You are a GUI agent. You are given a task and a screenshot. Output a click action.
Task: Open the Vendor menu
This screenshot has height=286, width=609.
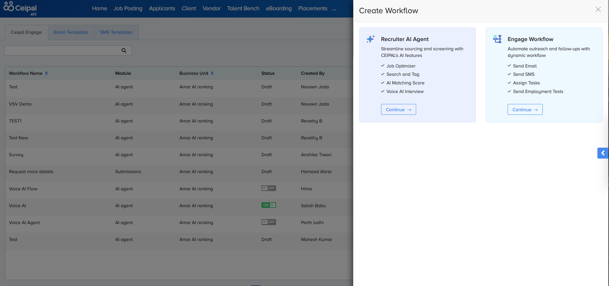(211, 8)
